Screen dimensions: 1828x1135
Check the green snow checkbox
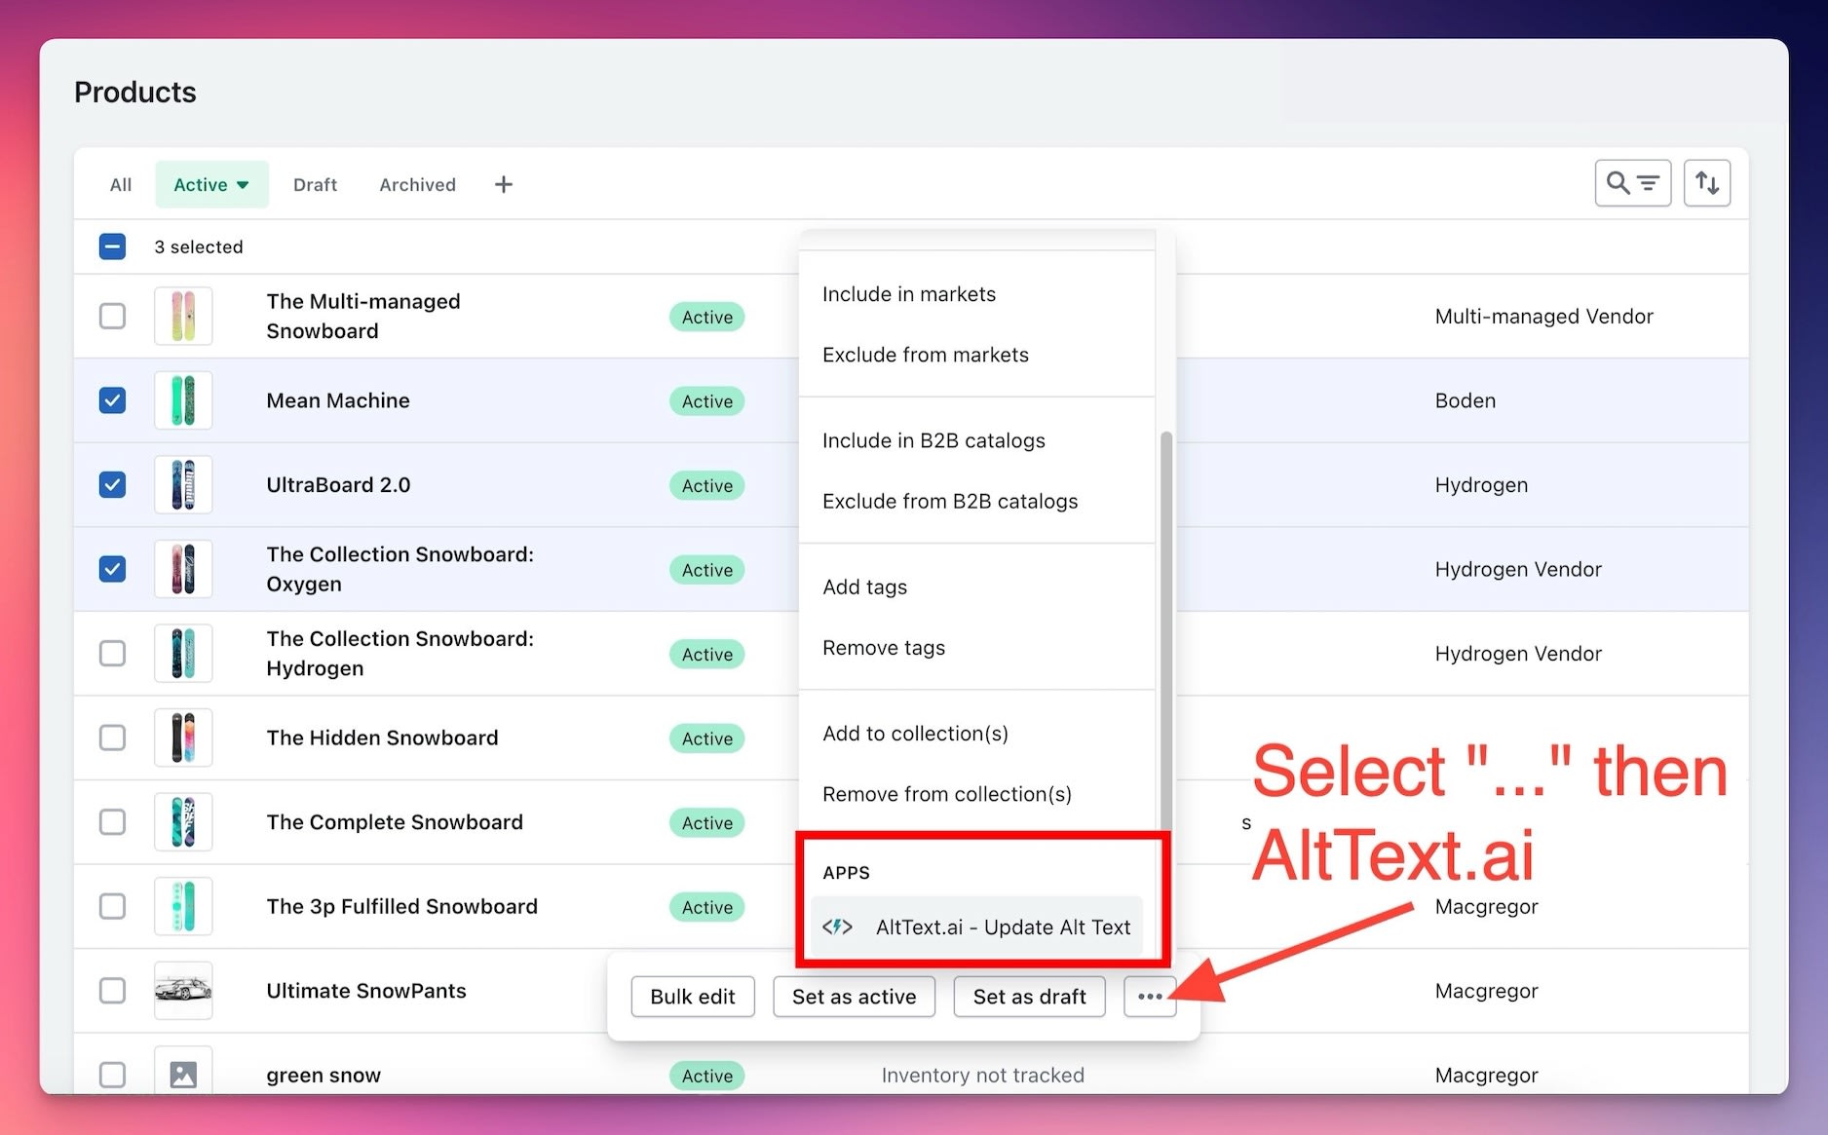pyautogui.click(x=112, y=1075)
